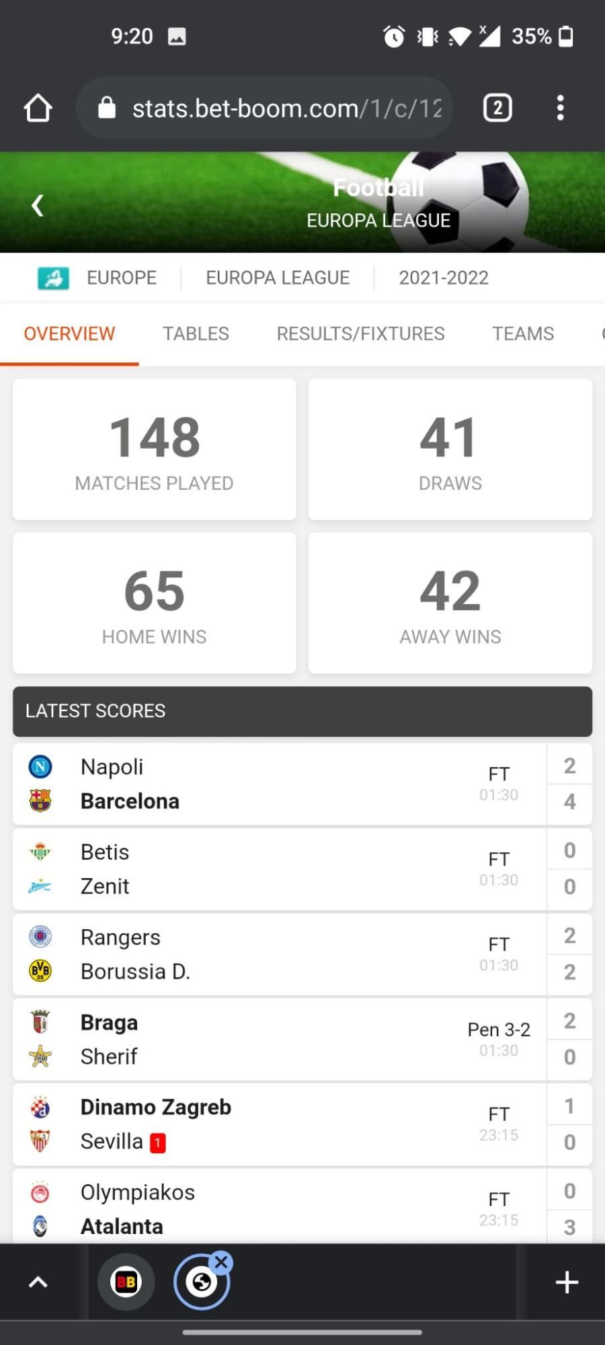This screenshot has height=1345, width=605.
Task: Open the 2021-2022 season selector
Action: tap(444, 277)
